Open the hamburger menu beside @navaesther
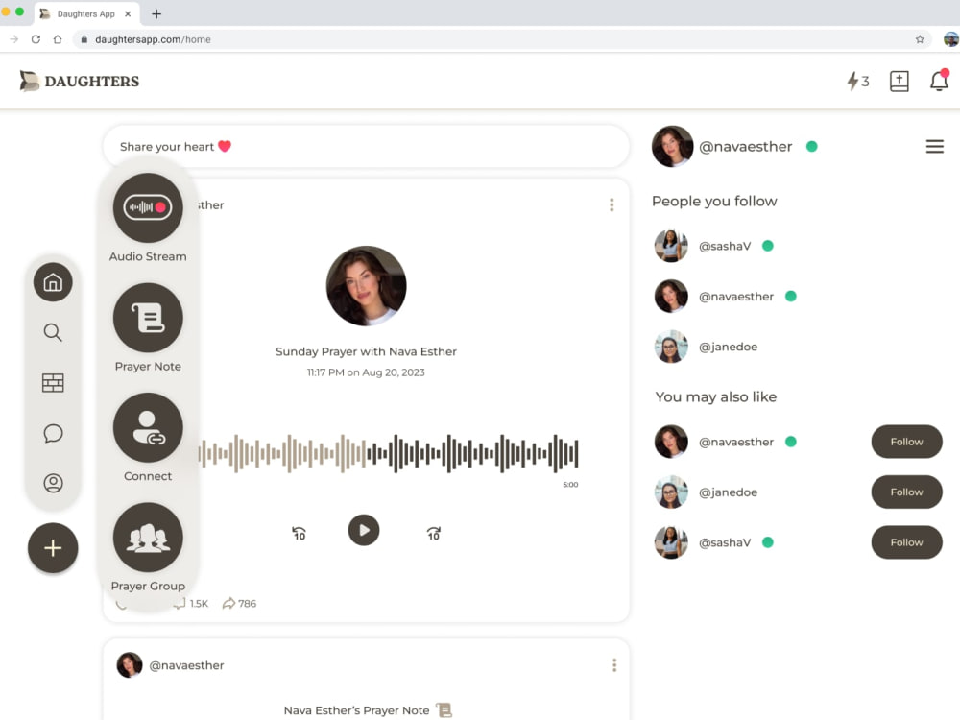The image size is (960, 720). point(934,146)
